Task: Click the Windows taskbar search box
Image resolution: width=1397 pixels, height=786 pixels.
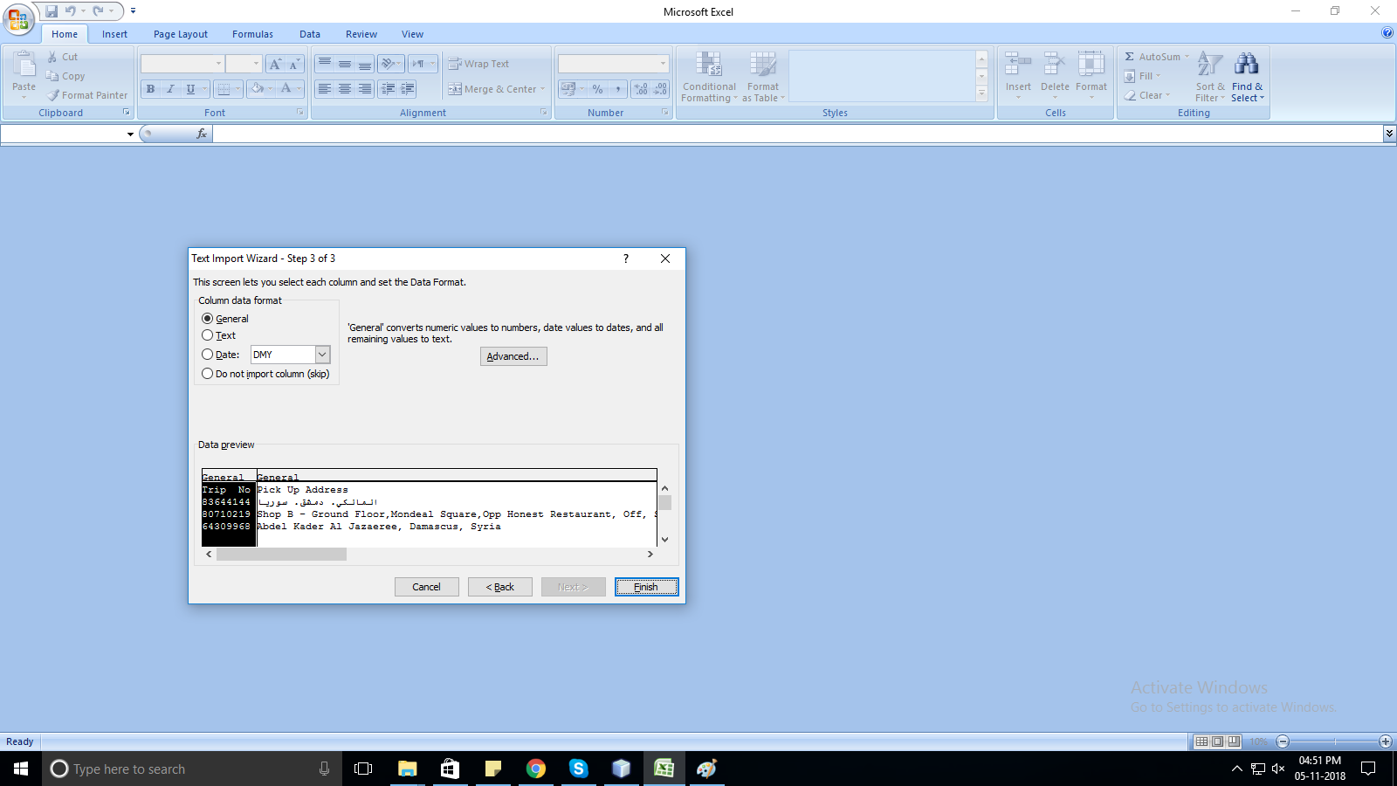Action: (x=192, y=769)
